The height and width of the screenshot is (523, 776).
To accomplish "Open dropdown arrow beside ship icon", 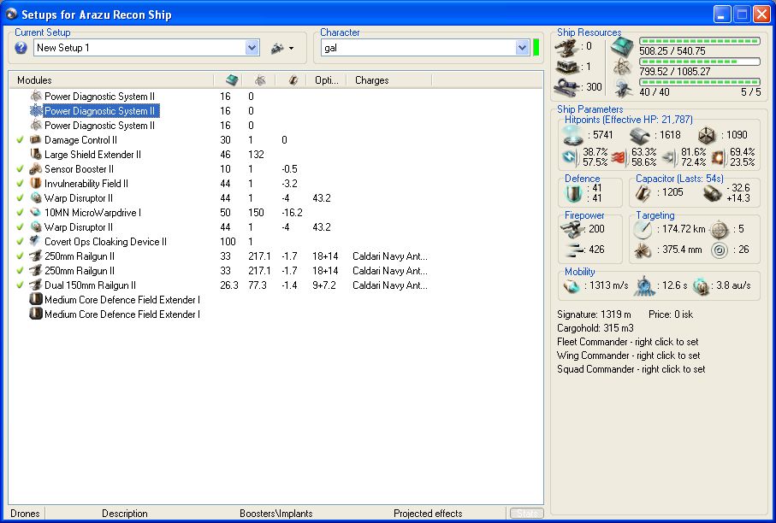I will click(x=292, y=49).
